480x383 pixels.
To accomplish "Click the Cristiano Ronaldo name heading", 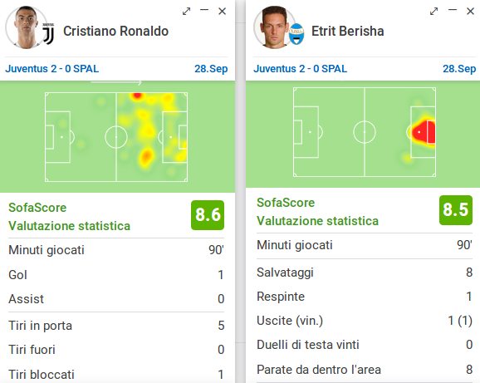I will [x=115, y=32].
